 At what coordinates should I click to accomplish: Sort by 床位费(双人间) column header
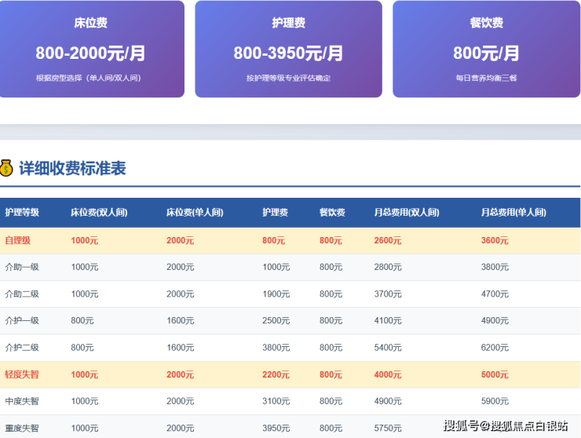[99, 213]
